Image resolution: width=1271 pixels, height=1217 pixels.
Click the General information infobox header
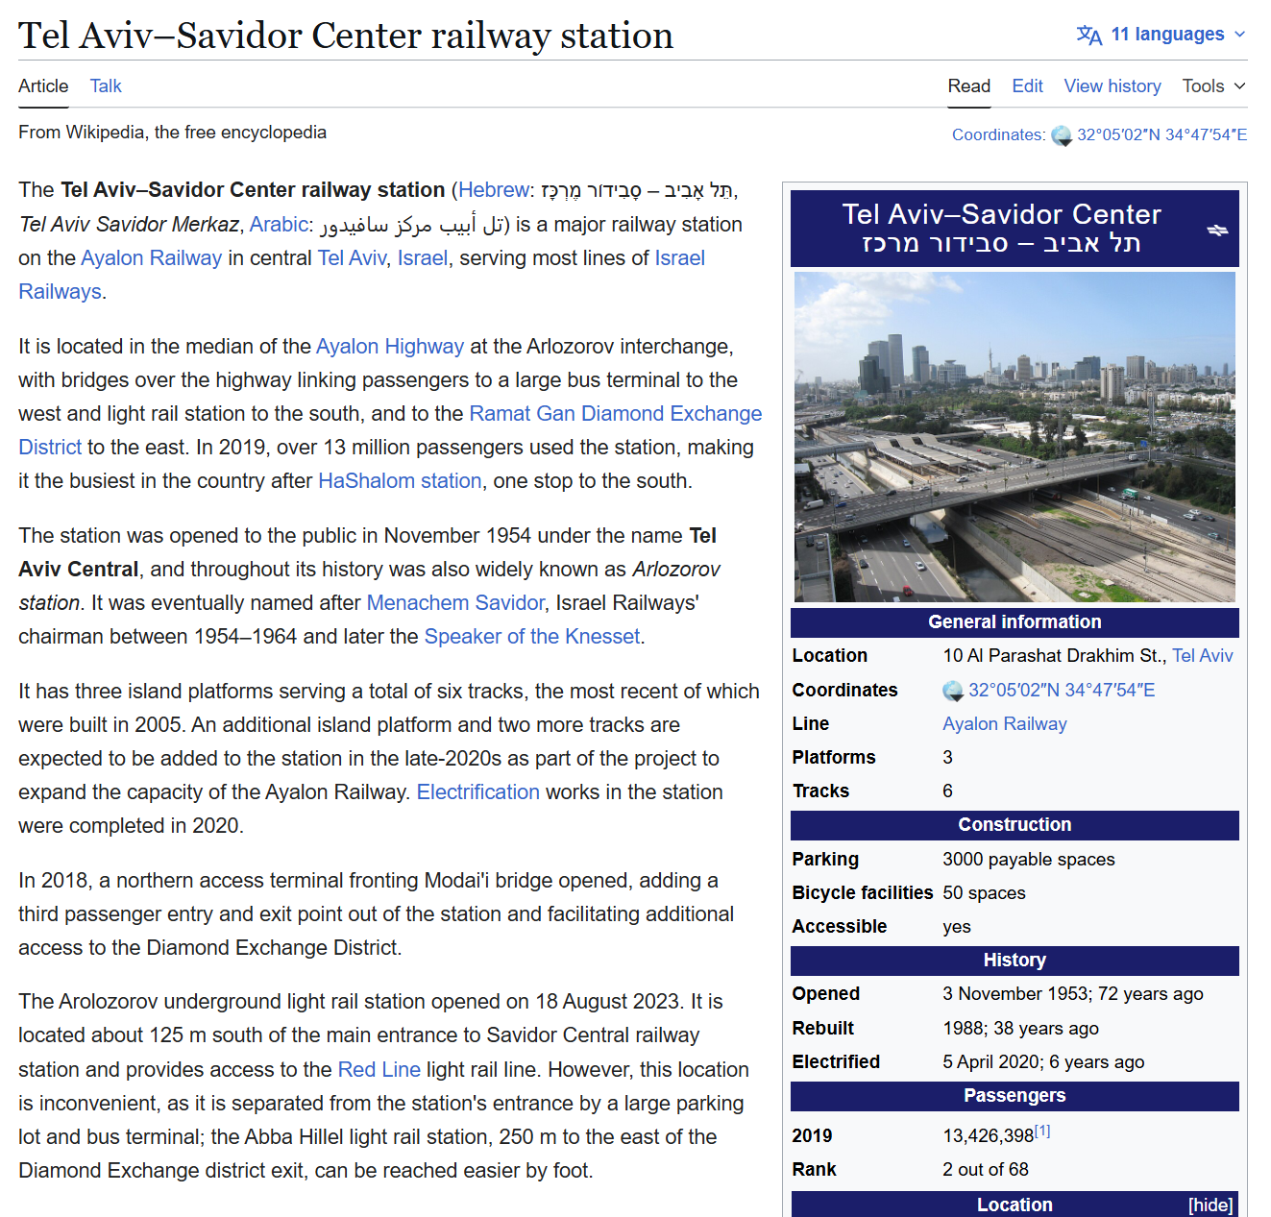1014,622
